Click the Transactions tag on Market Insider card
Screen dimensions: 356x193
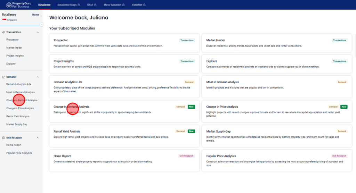(x=340, y=40)
